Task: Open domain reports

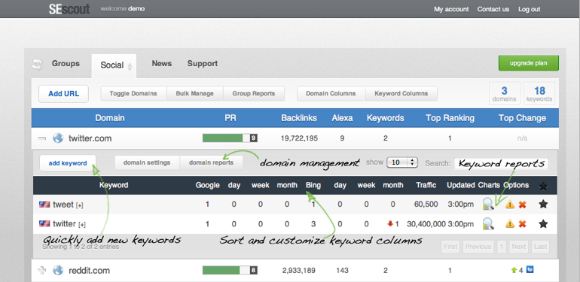Action: [x=211, y=162]
